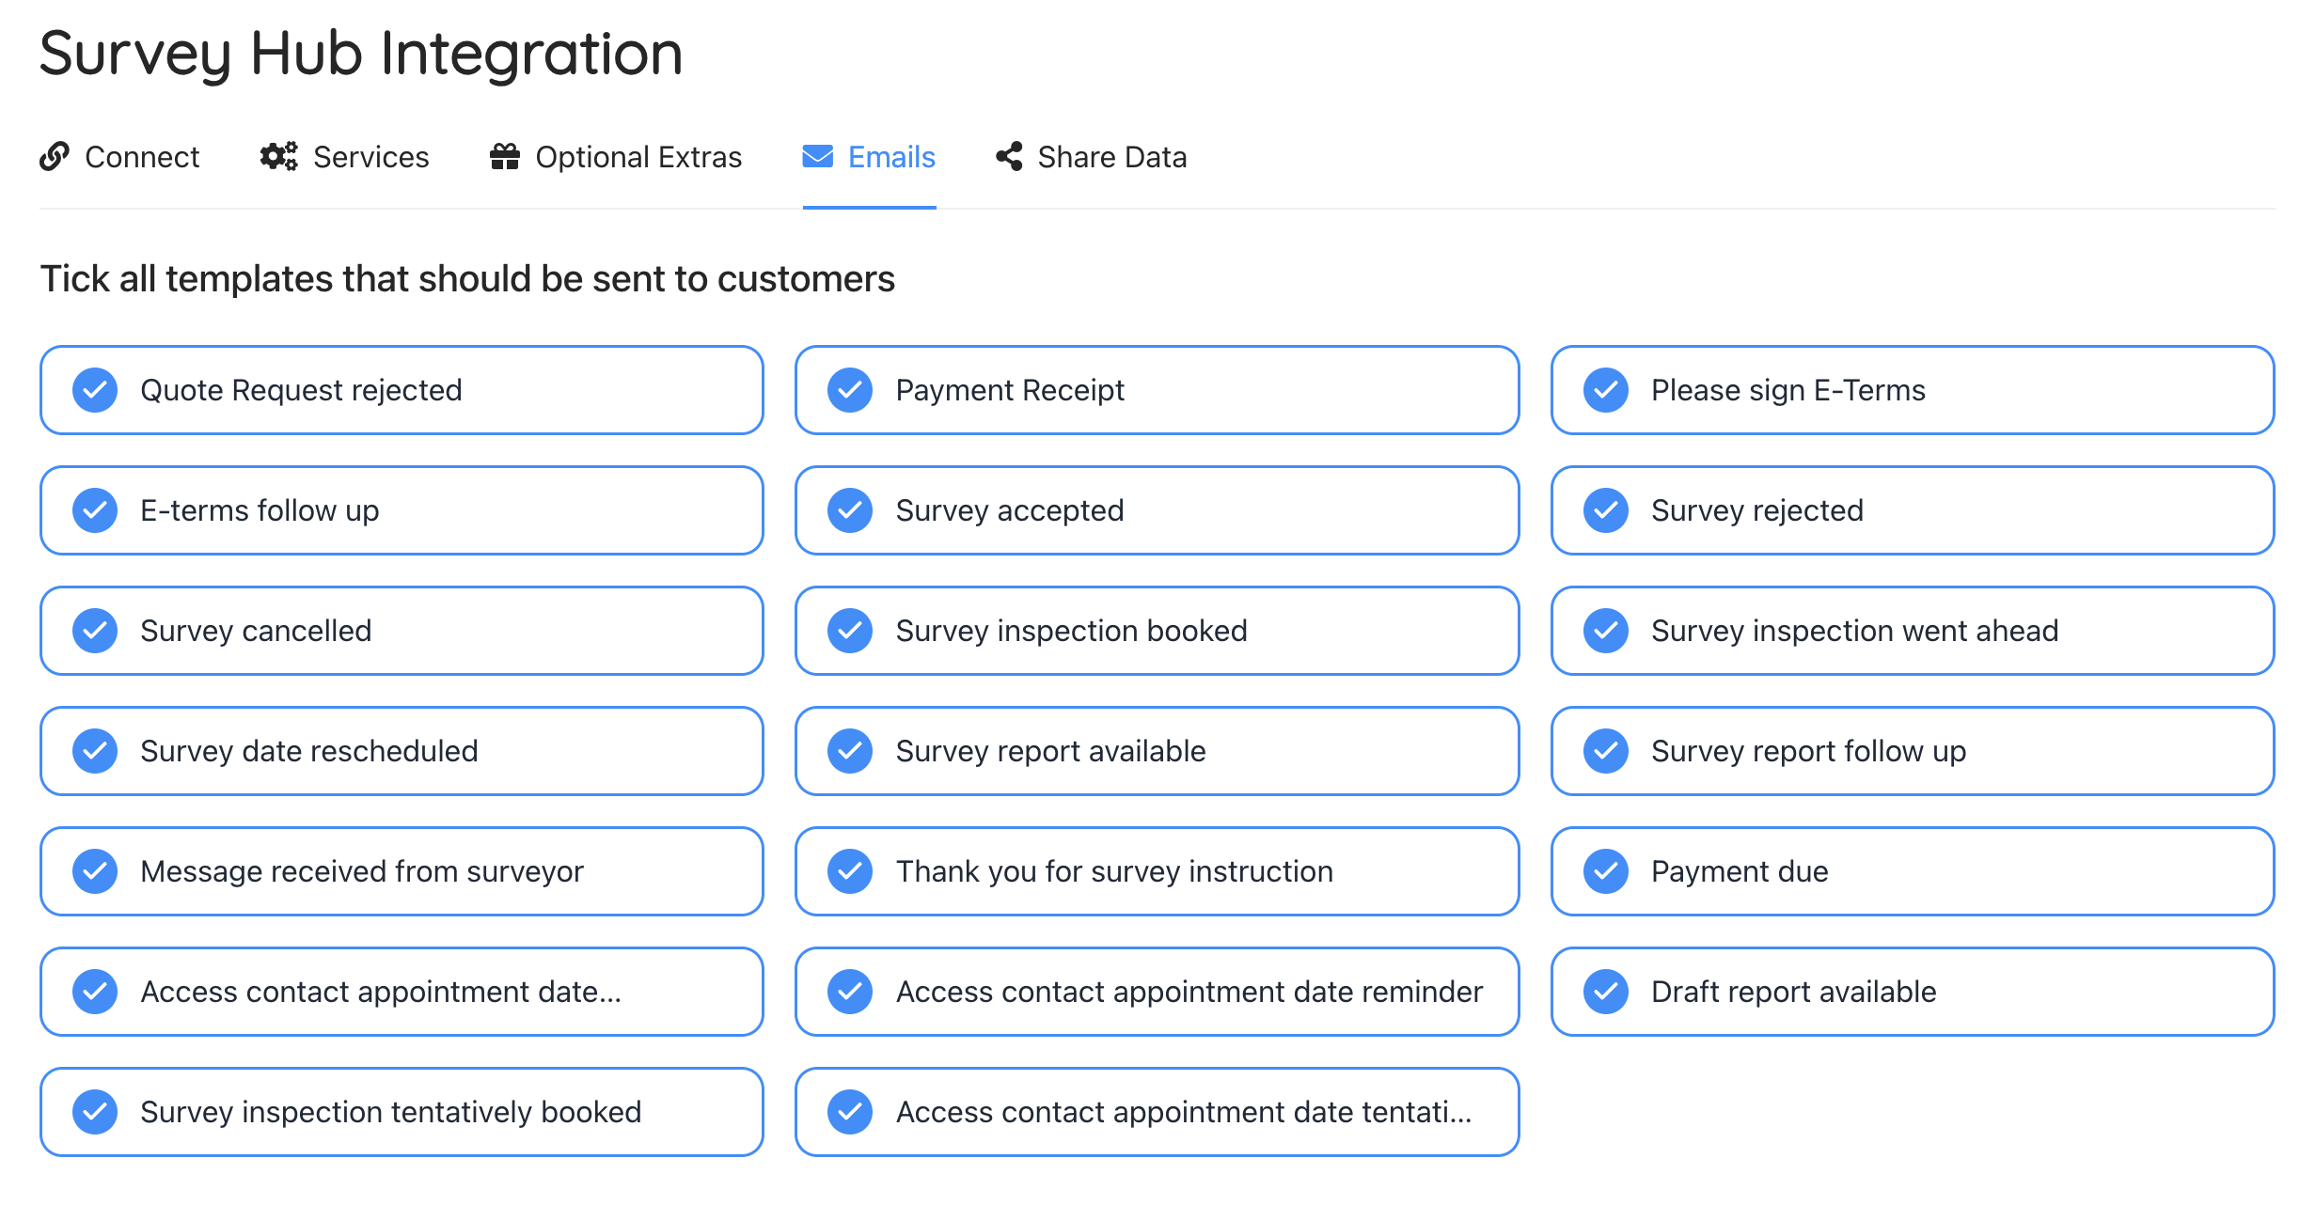Untick the Quote Request rejected checkmark
Viewport: 2315px width, 1205px height.
tap(95, 390)
